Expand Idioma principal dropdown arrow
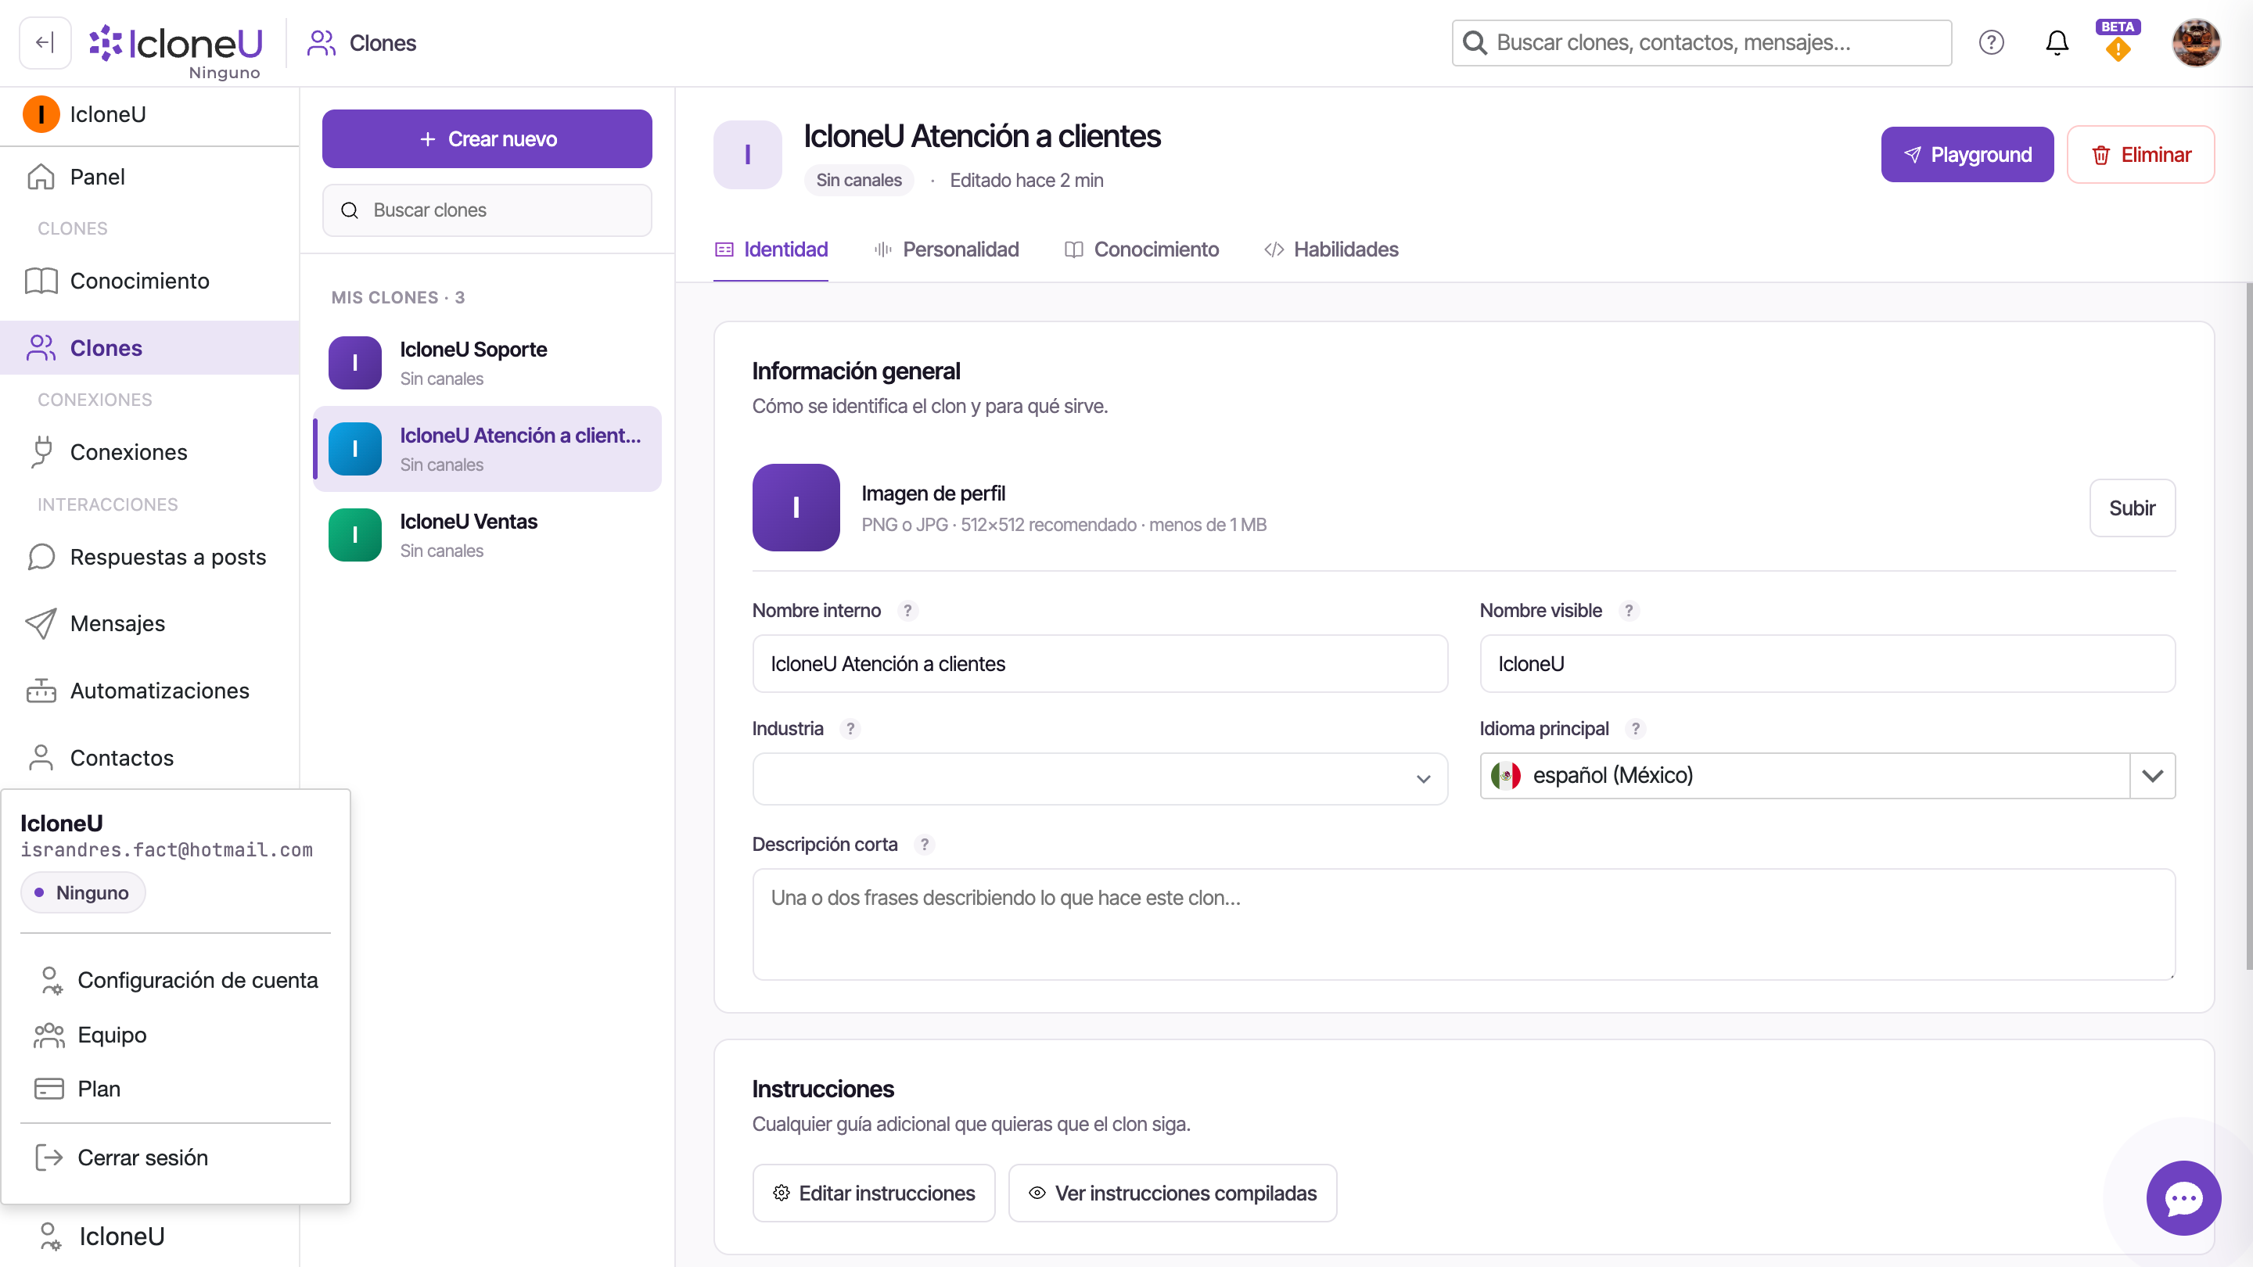Screen dimensions: 2253x1267 pos(2152,776)
